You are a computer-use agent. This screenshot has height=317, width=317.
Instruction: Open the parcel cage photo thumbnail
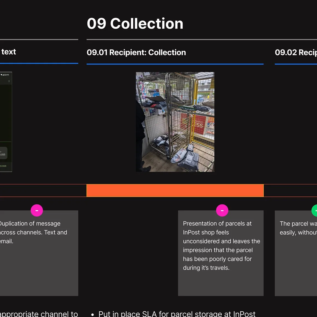(175, 122)
